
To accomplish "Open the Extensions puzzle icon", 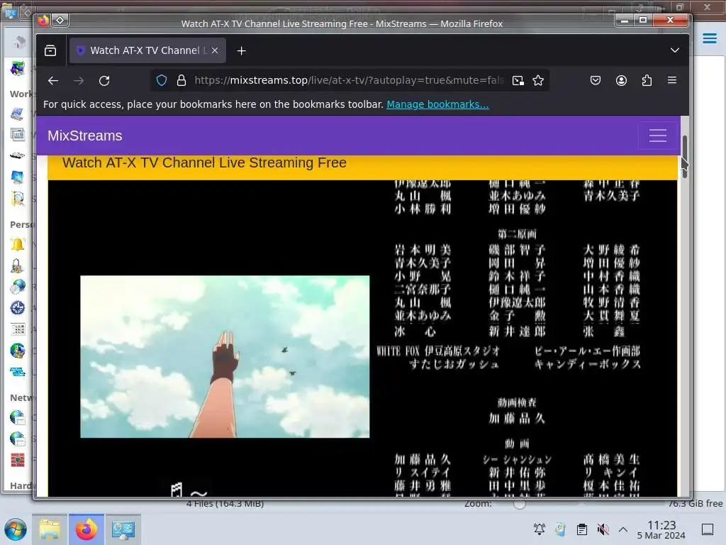I will pyautogui.click(x=647, y=81).
